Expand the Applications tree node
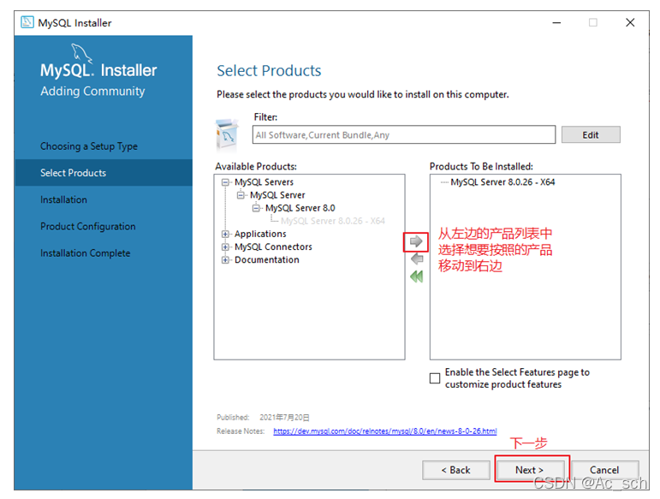This screenshot has height=499, width=660. tap(226, 234)
